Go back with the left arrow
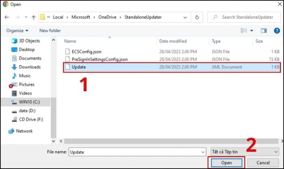Viewport: 284px width, 169px height. tap(7, 17)
